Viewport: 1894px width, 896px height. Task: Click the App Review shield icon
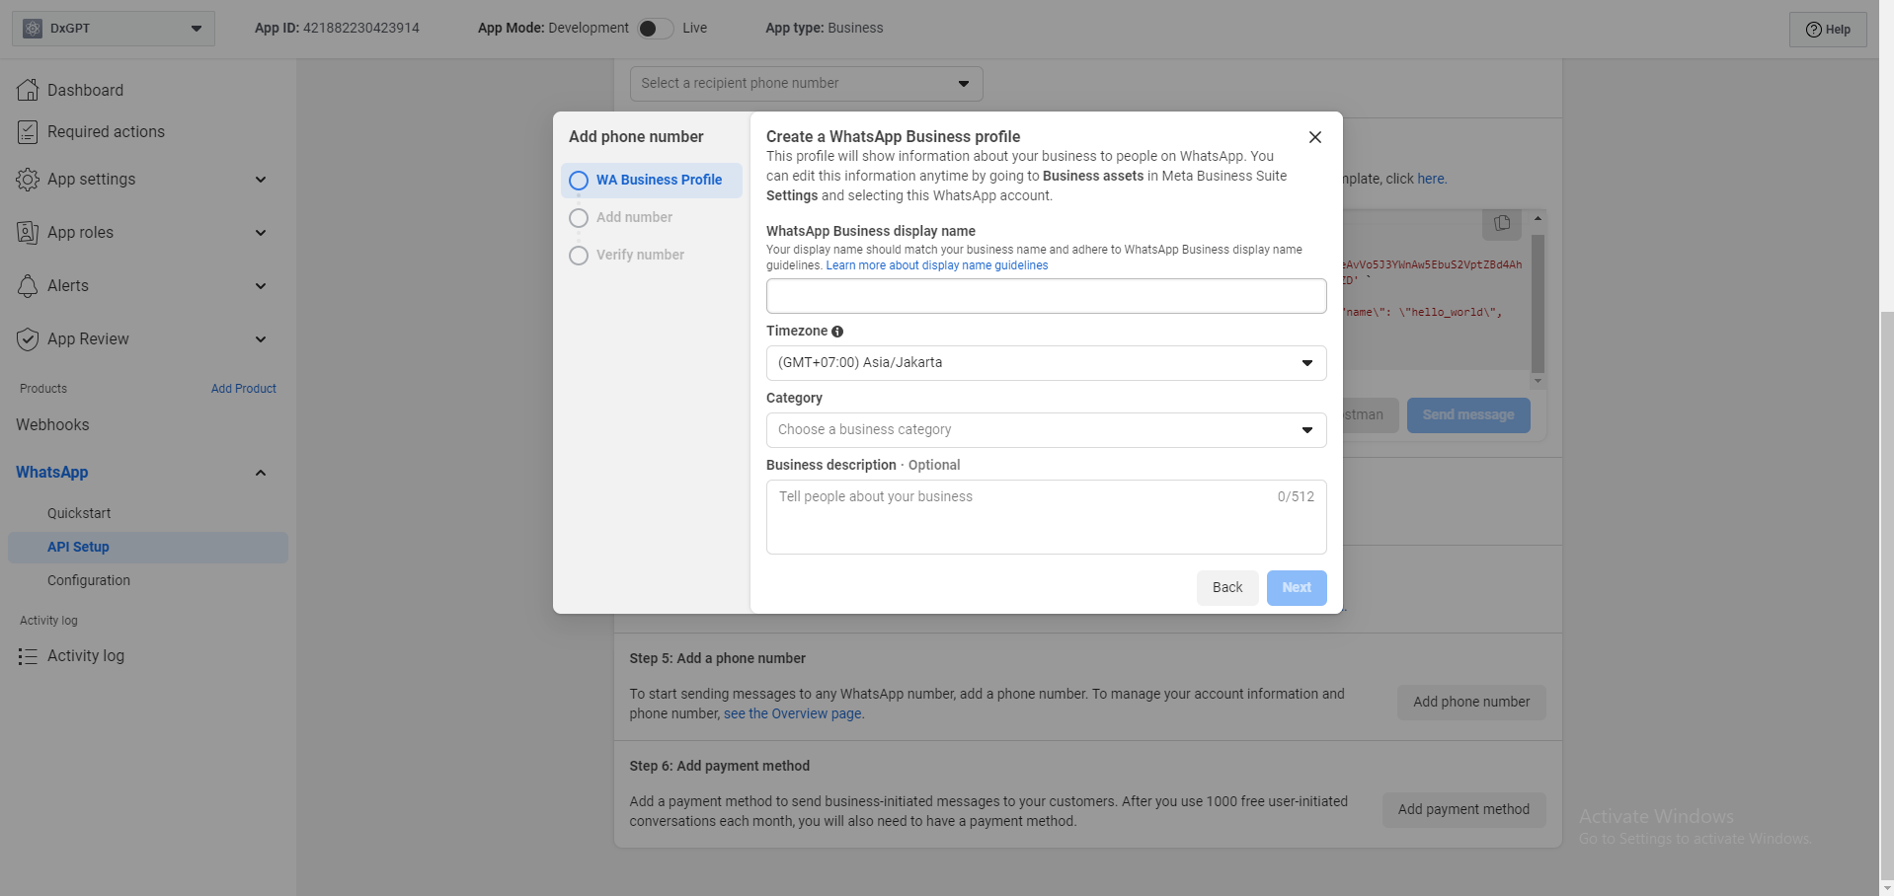tap(28, 339)
